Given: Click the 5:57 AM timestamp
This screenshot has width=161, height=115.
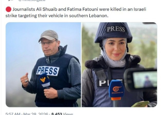Looking at the screenshot, I should coord(13,114).
